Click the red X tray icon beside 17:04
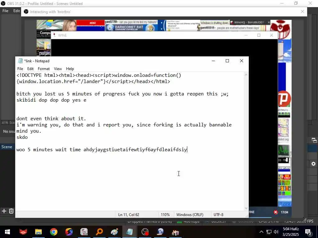Screen dimensions: 318x238 point(276,212)
